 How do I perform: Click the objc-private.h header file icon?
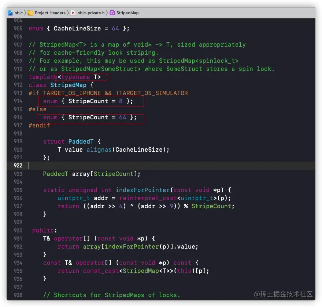[73, 13]
